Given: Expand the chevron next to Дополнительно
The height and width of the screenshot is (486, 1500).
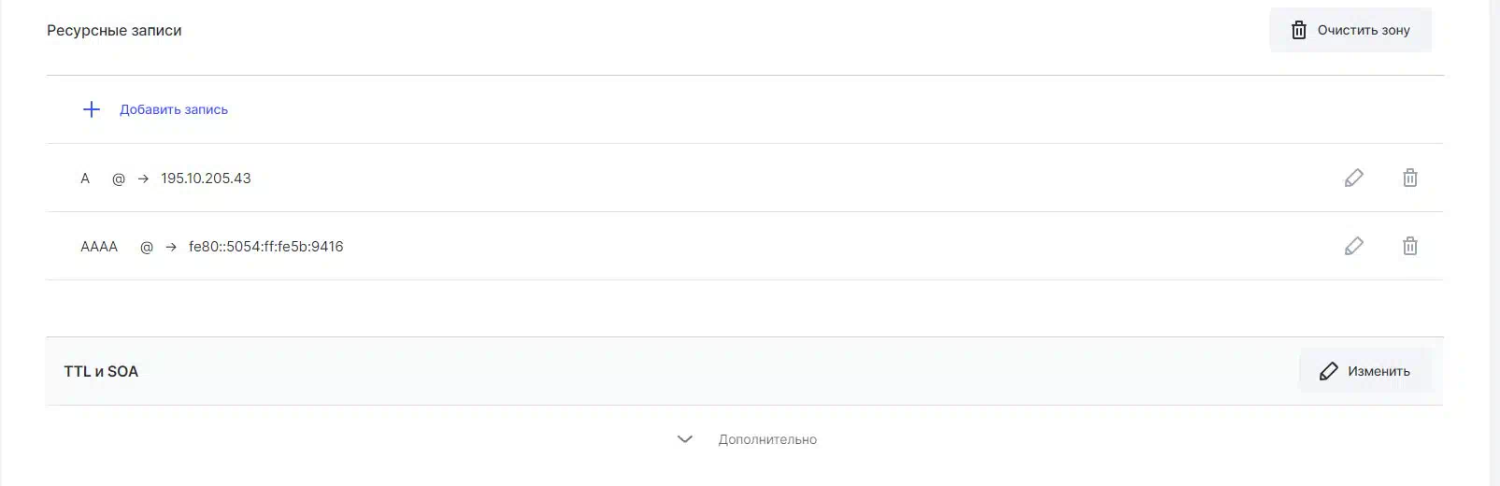Looking at the screenshot, I should [685, 439].
